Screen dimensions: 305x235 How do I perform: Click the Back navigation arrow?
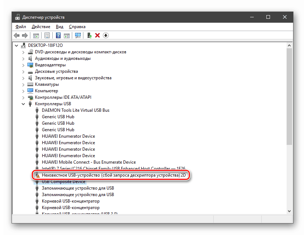(17, 35)
